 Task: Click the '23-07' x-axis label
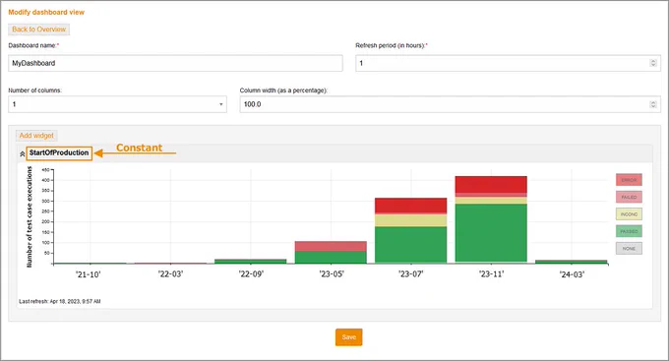point(411,274)
